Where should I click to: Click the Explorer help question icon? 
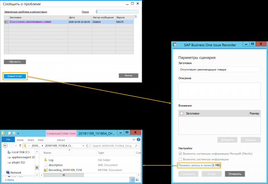[140, 139]
